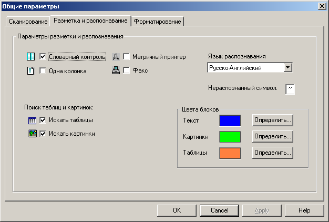
Task: Click the Cancel button
Action: 220,210
